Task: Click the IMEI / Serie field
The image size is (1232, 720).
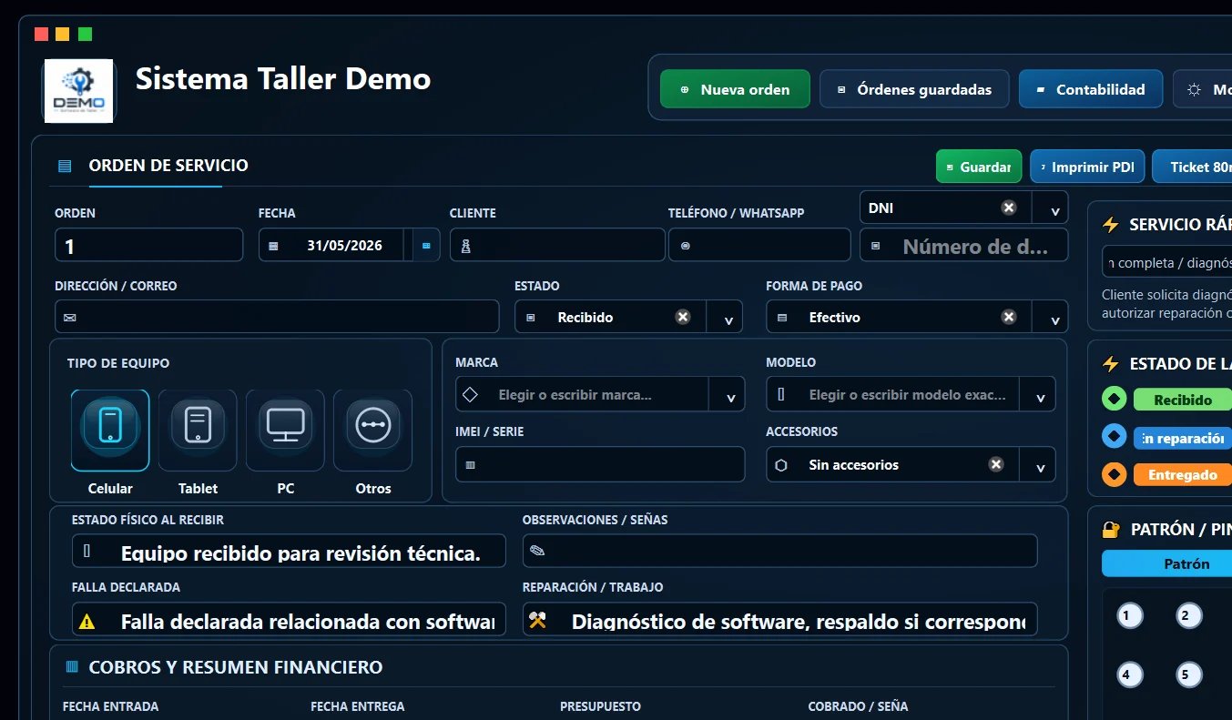Action: coord(600,464)
